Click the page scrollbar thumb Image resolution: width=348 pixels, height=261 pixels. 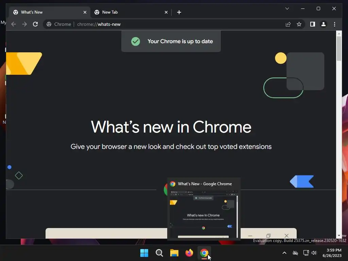tap(339, 48)
